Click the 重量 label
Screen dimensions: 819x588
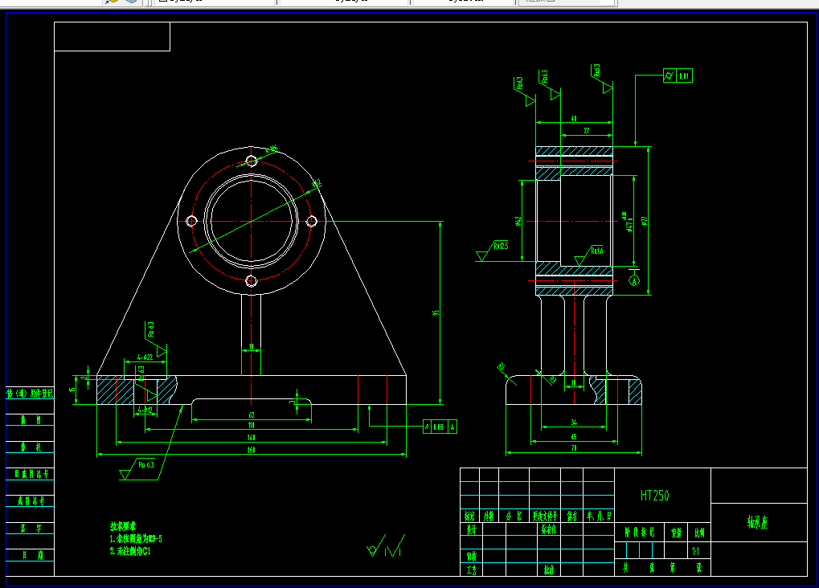[x=676, y=532]
